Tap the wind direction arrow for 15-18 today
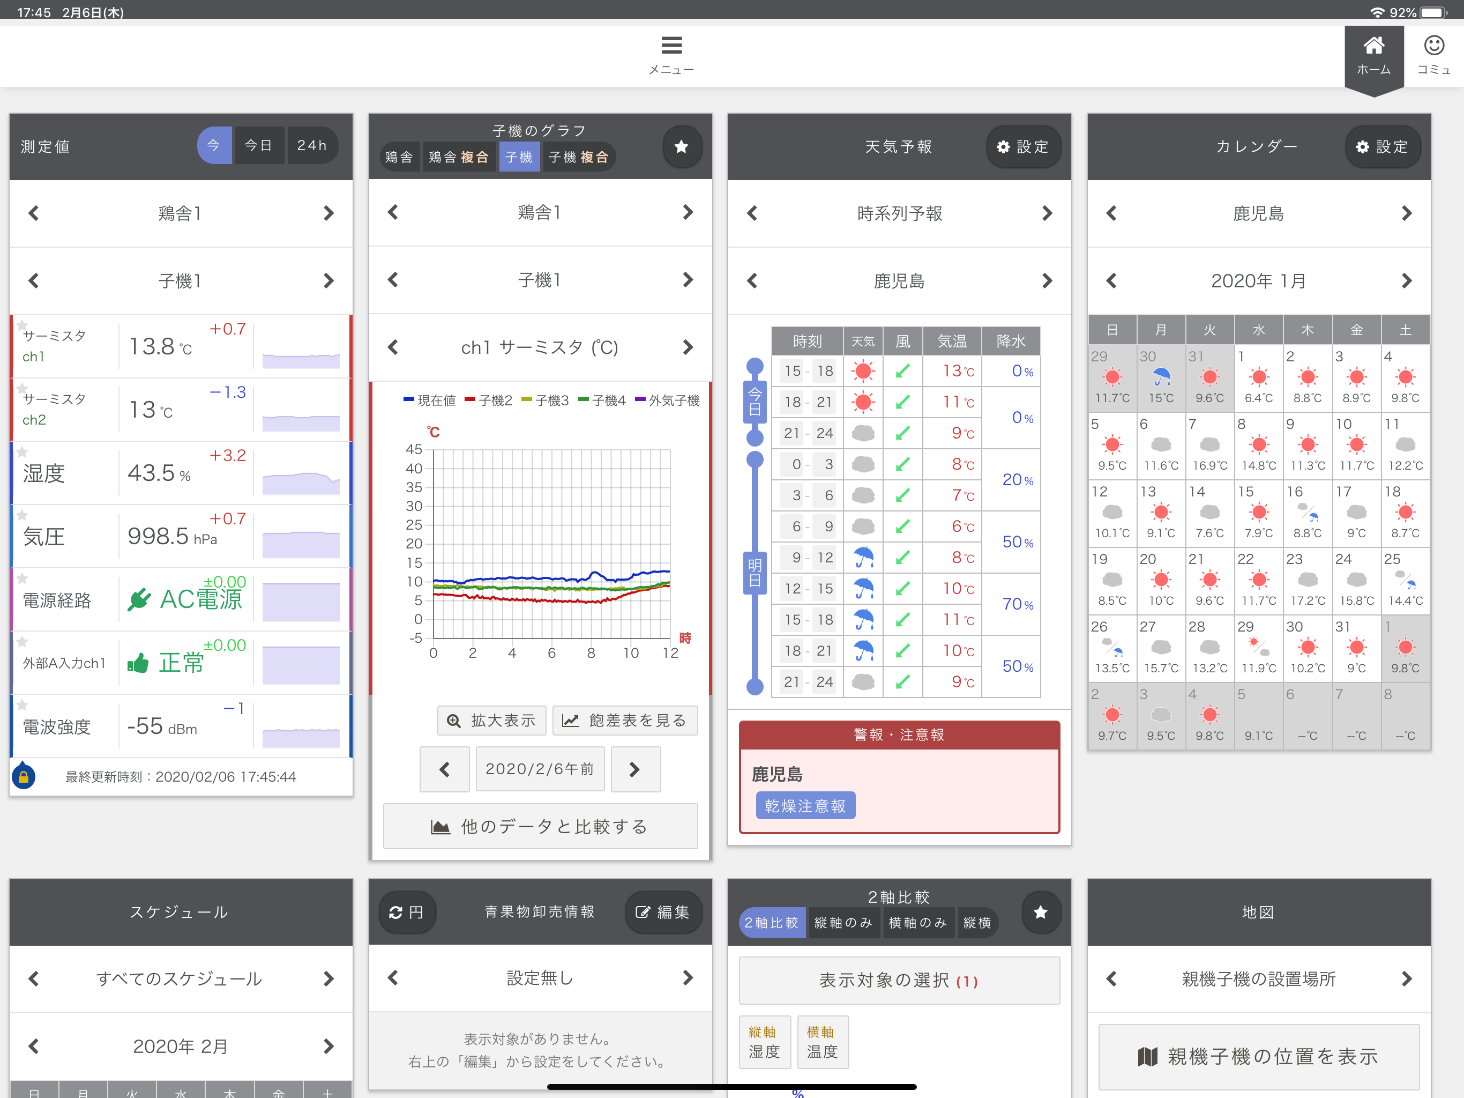 902,371
